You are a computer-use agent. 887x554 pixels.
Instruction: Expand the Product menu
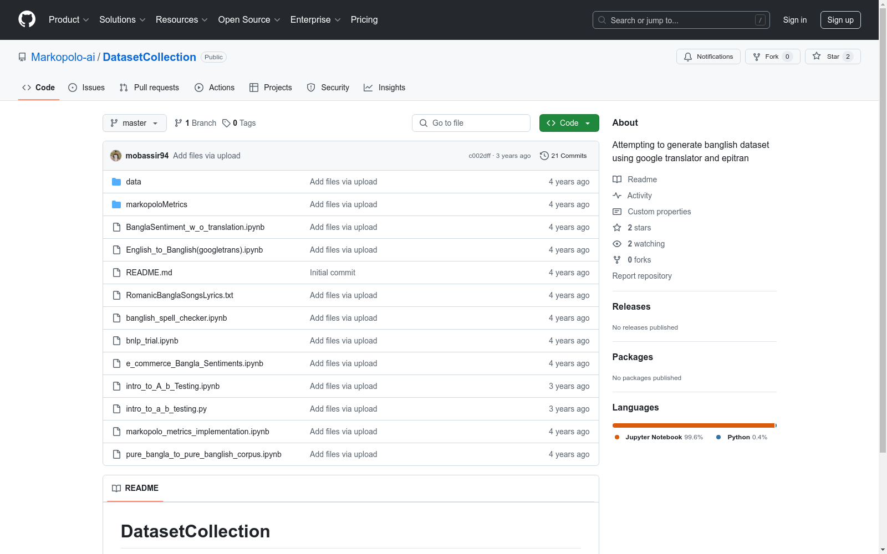pos(69,20)
